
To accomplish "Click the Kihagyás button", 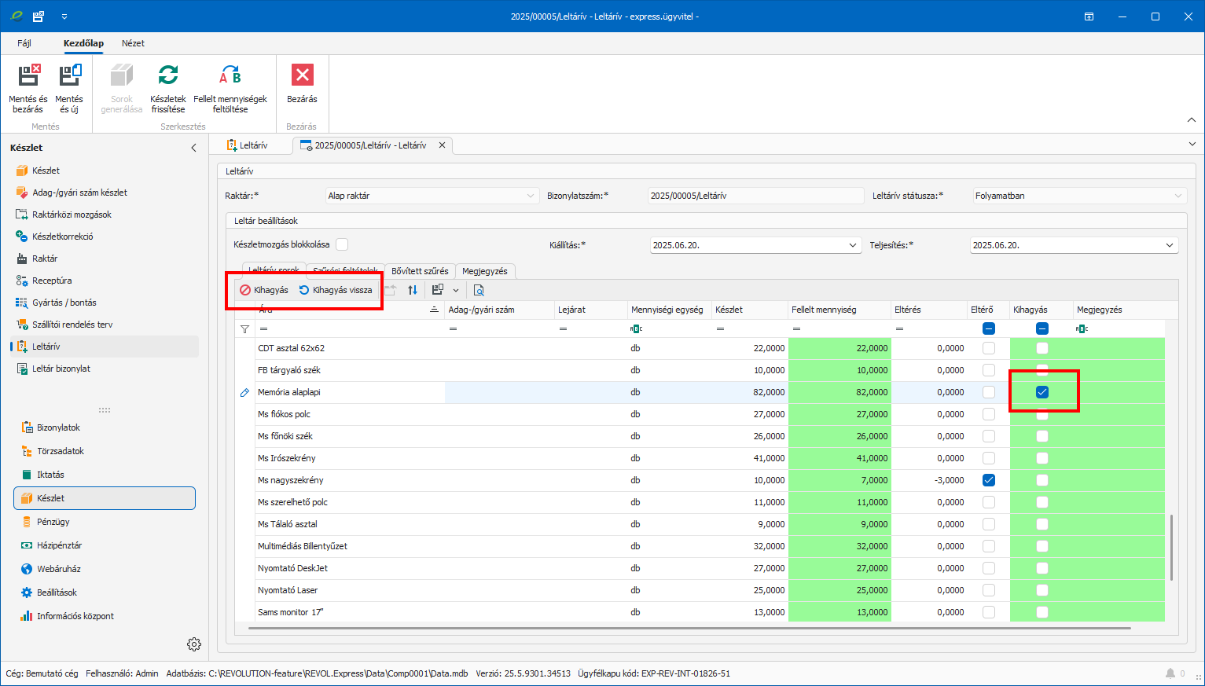I will 264,290.
